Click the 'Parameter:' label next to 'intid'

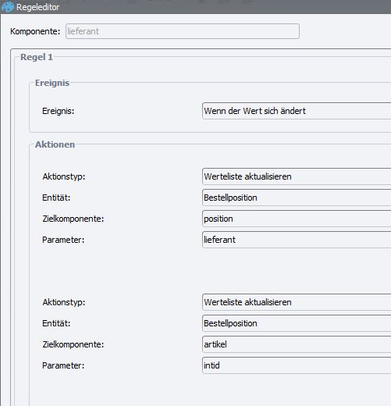pyautogui.click(x=63, y=365)
